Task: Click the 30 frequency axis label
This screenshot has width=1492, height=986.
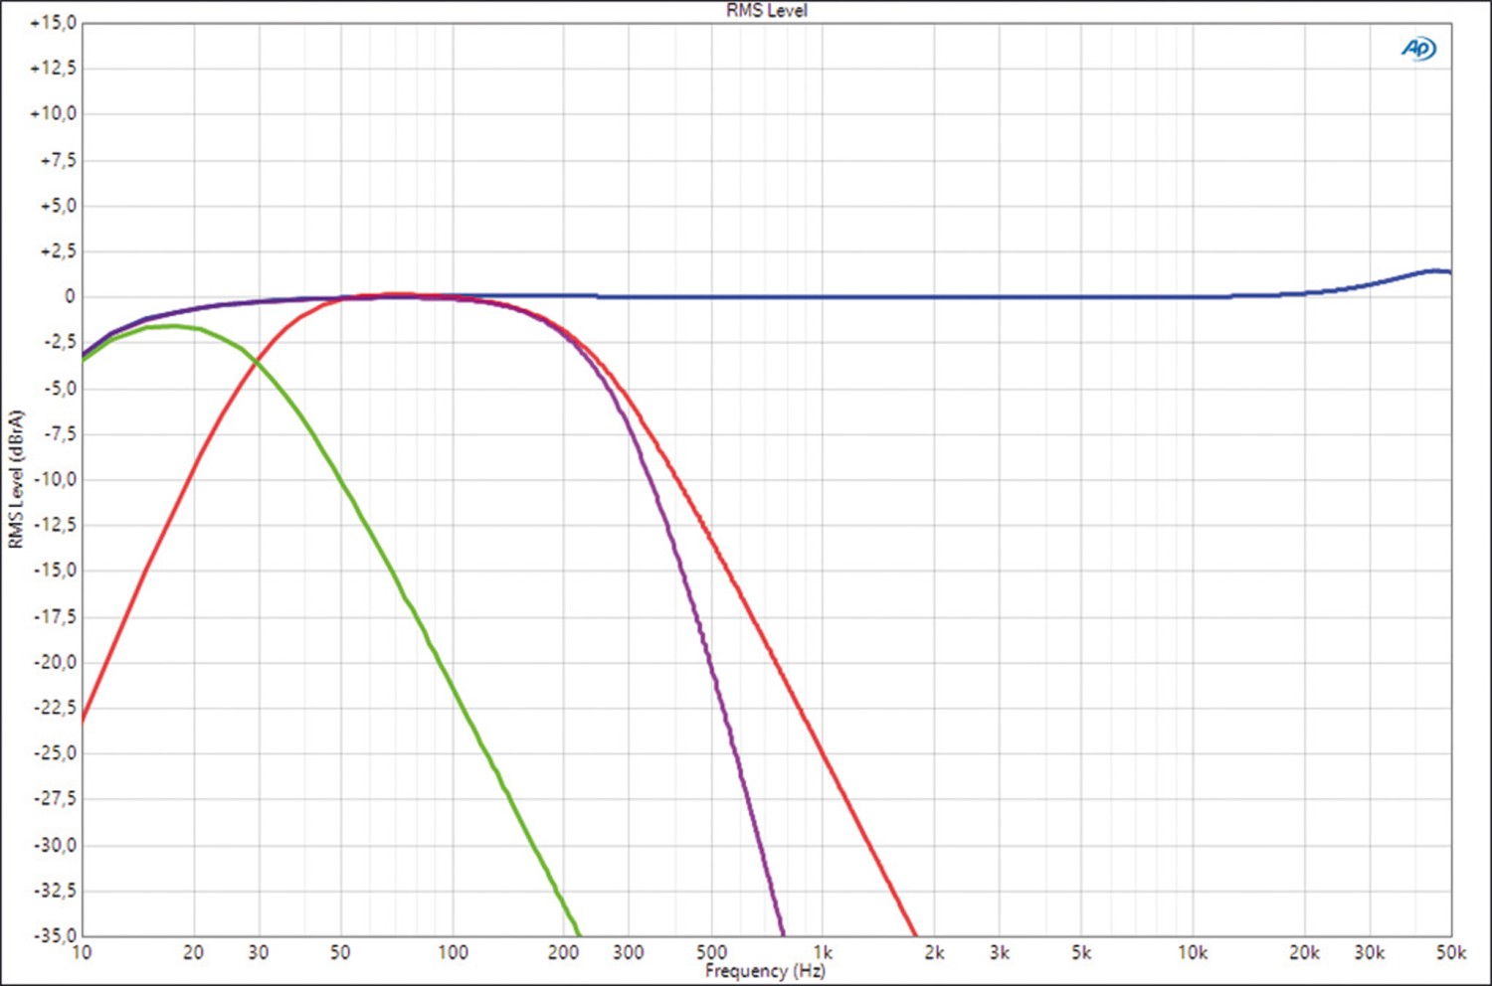Action: click(x=259, y=952)
